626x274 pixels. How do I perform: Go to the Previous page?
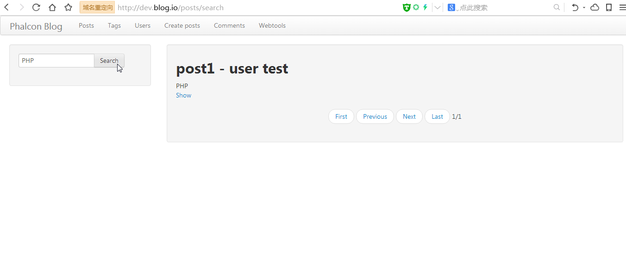click(375, 116)
